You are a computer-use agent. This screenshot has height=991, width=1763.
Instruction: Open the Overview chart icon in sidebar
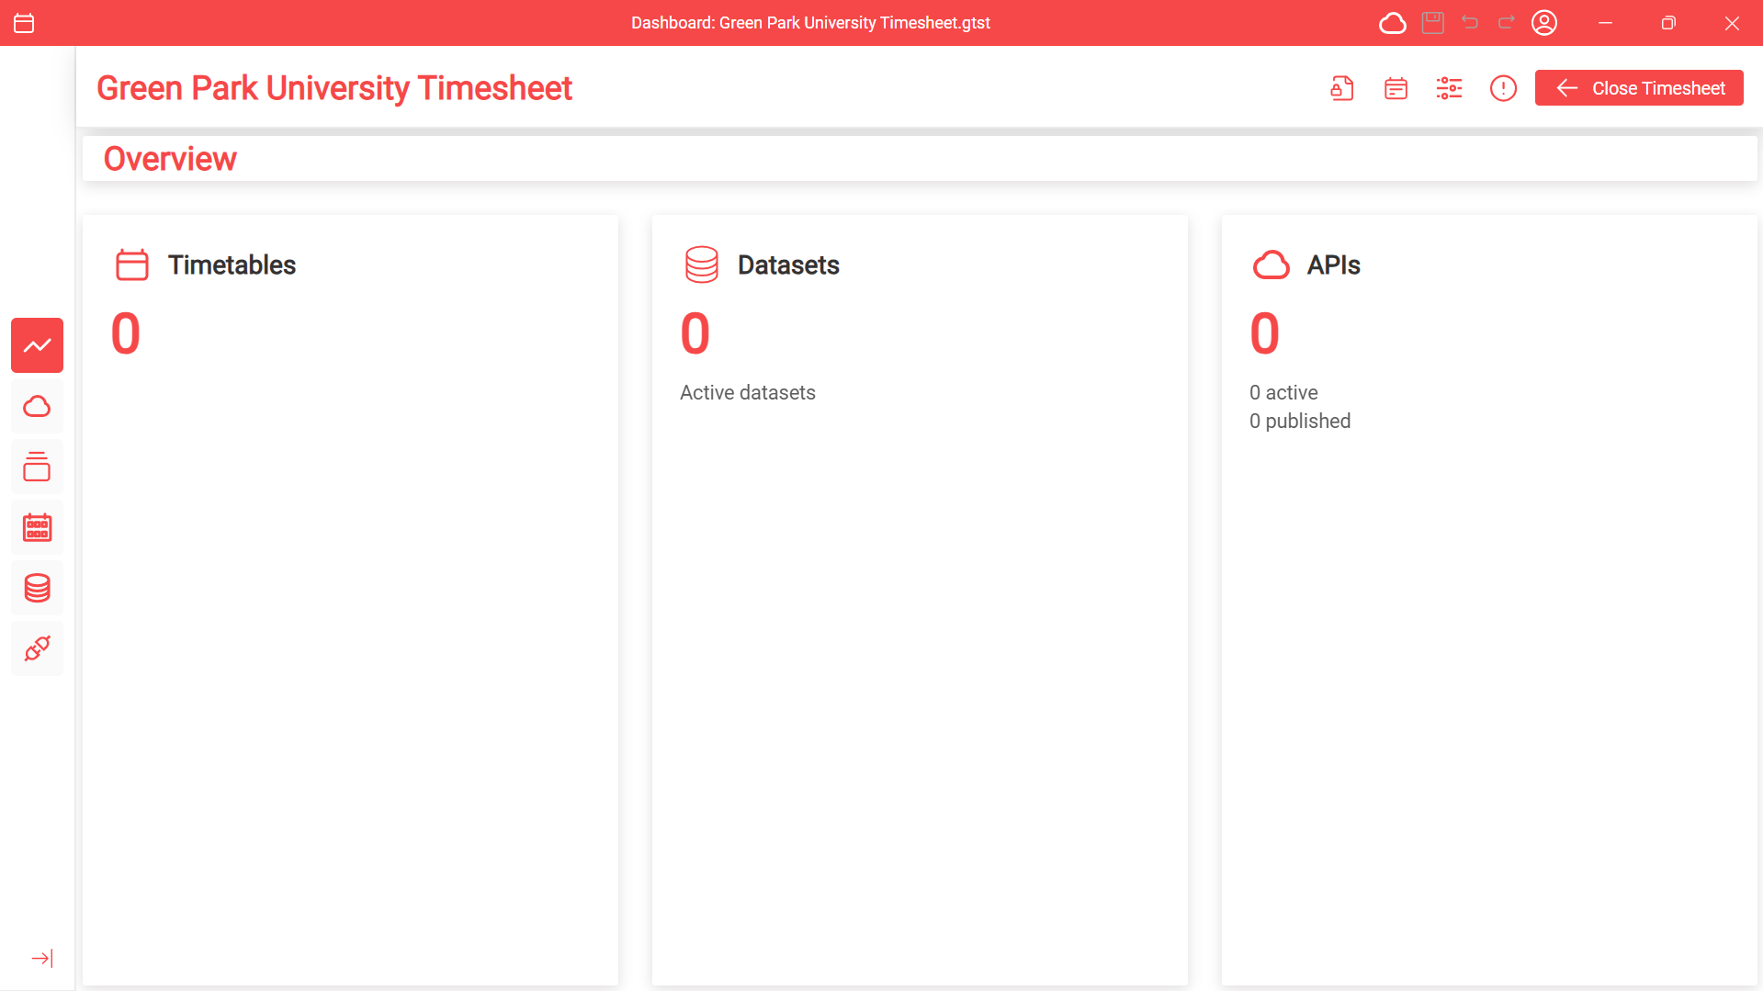click(x=38, y=345)
